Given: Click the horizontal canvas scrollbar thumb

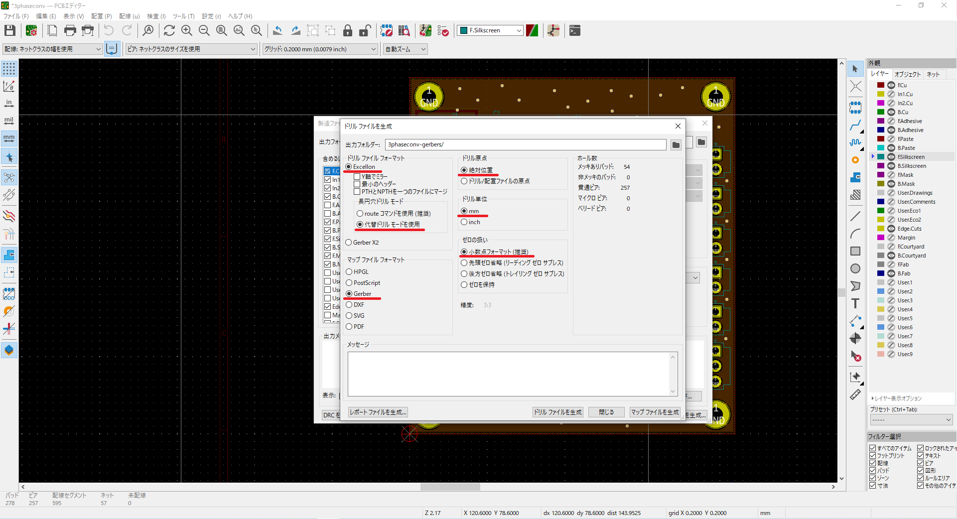Looking at the screenshot, I should pos(450,487).
